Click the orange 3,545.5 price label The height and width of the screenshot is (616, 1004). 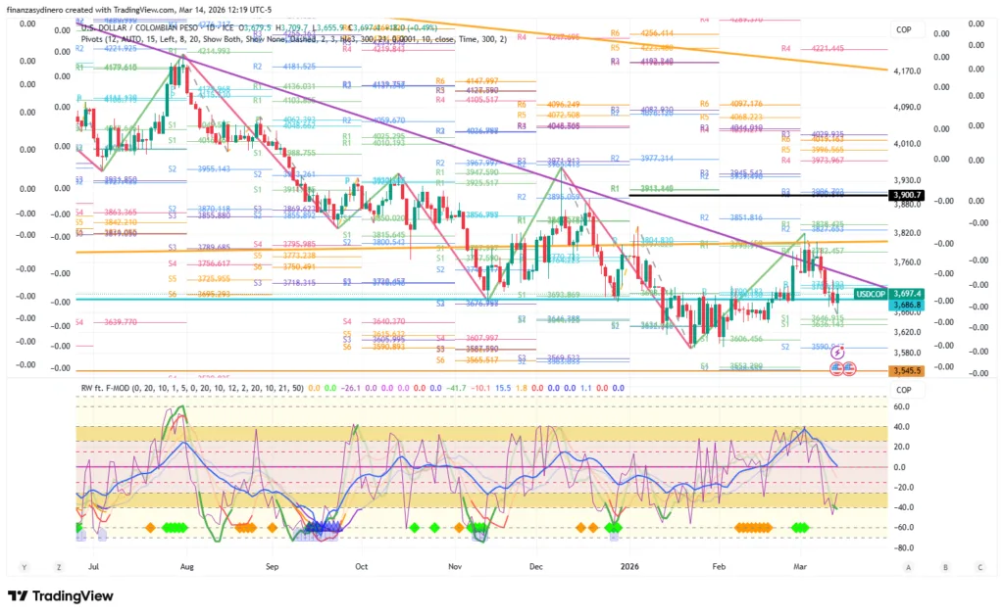[x=903, y=371]
